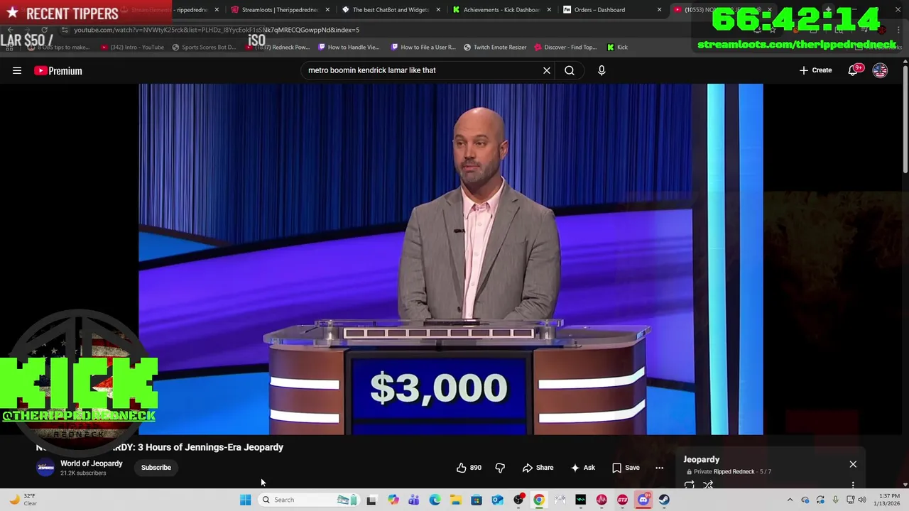Open Microsoft Teams taskbar icon
The width and height of the screenshot is (909, 511).
pos(413,500)
